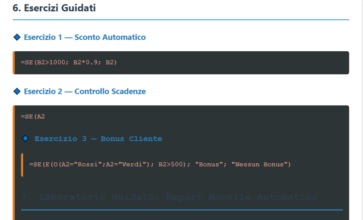This screenshot has height=220, width=363.
Task: Click the blue diamond beside Esercizio 3
Action: 25,138
